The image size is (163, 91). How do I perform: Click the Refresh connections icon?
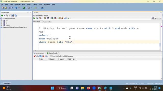pyautogui.click(x=7, y=15)
